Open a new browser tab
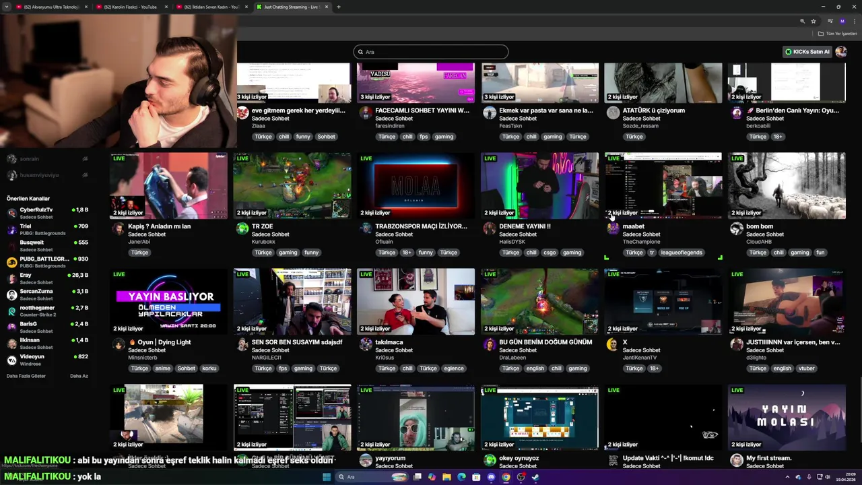This screenshot has height=485, width=862. 339,7
